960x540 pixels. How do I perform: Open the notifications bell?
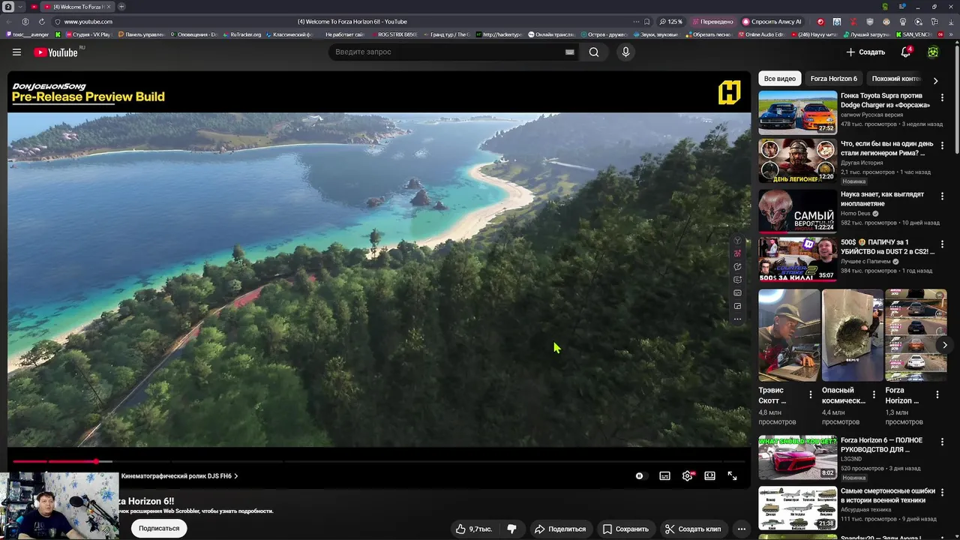pyautogui.click(x=906, y=52)
